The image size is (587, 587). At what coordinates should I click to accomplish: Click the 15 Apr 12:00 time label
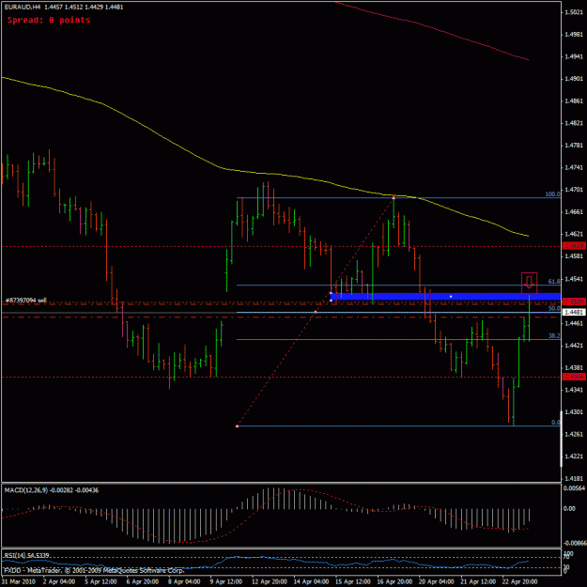tap(352, 581)
